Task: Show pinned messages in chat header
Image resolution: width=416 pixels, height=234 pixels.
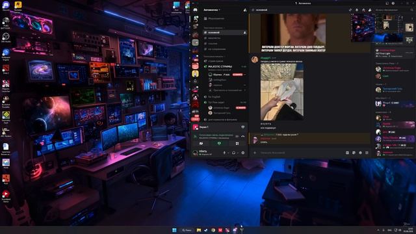Action: click(363, 10)
